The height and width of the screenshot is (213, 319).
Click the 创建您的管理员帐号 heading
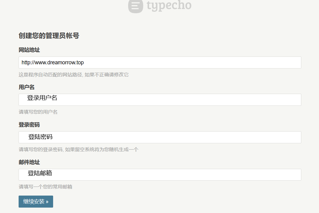pyautogui.click(x=49, y=36)
